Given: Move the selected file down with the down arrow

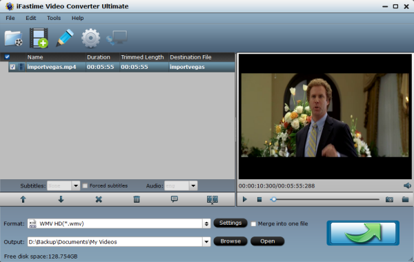Looking at the screenshot, I should pyautogui.click(x=61, y=199).
